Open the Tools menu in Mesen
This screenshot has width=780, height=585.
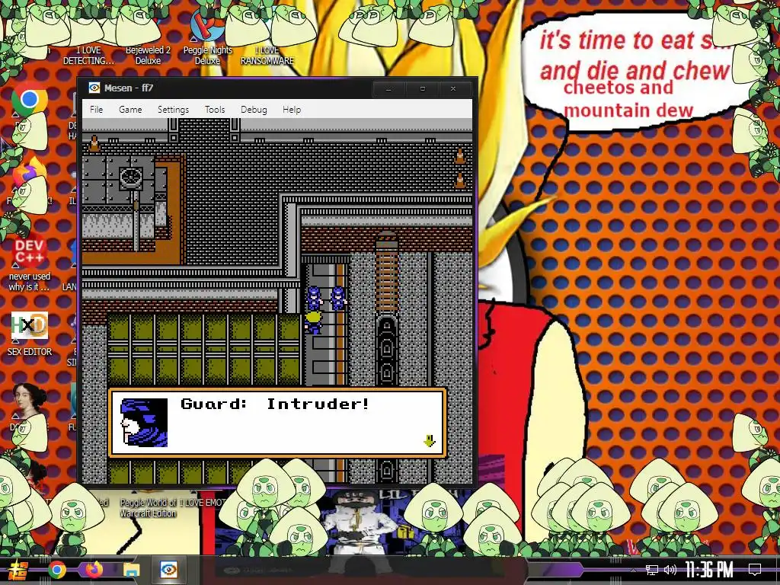pos(215,110)
